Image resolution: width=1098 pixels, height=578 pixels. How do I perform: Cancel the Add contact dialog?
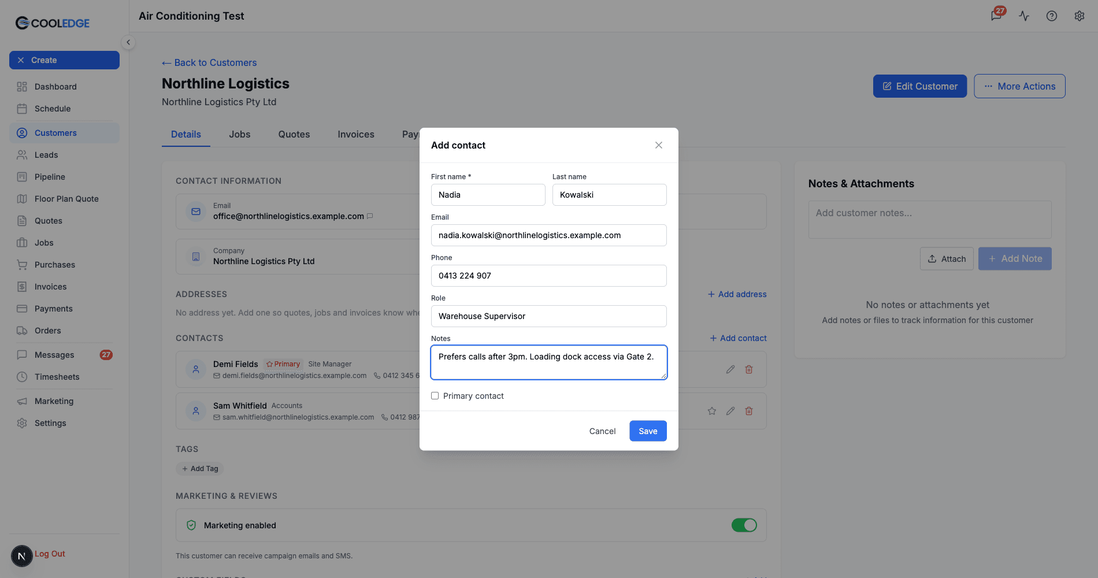[602, 431]
